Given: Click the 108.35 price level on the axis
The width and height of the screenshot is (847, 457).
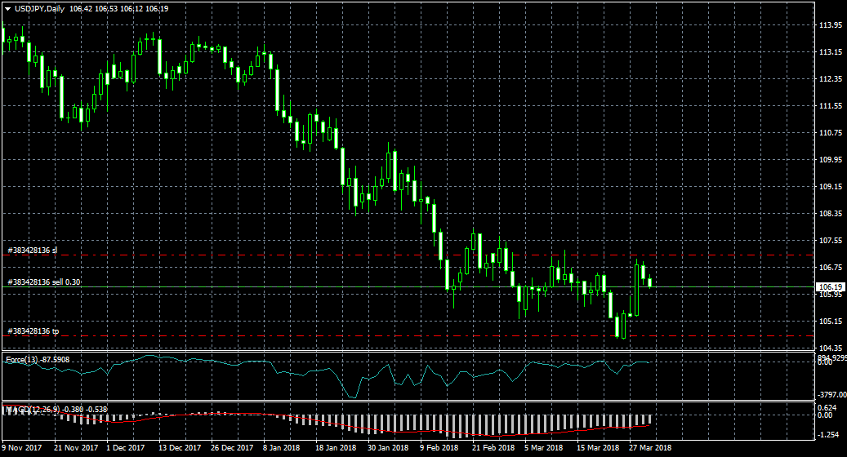Looking at the screenshot, I should tap(830, 213).
